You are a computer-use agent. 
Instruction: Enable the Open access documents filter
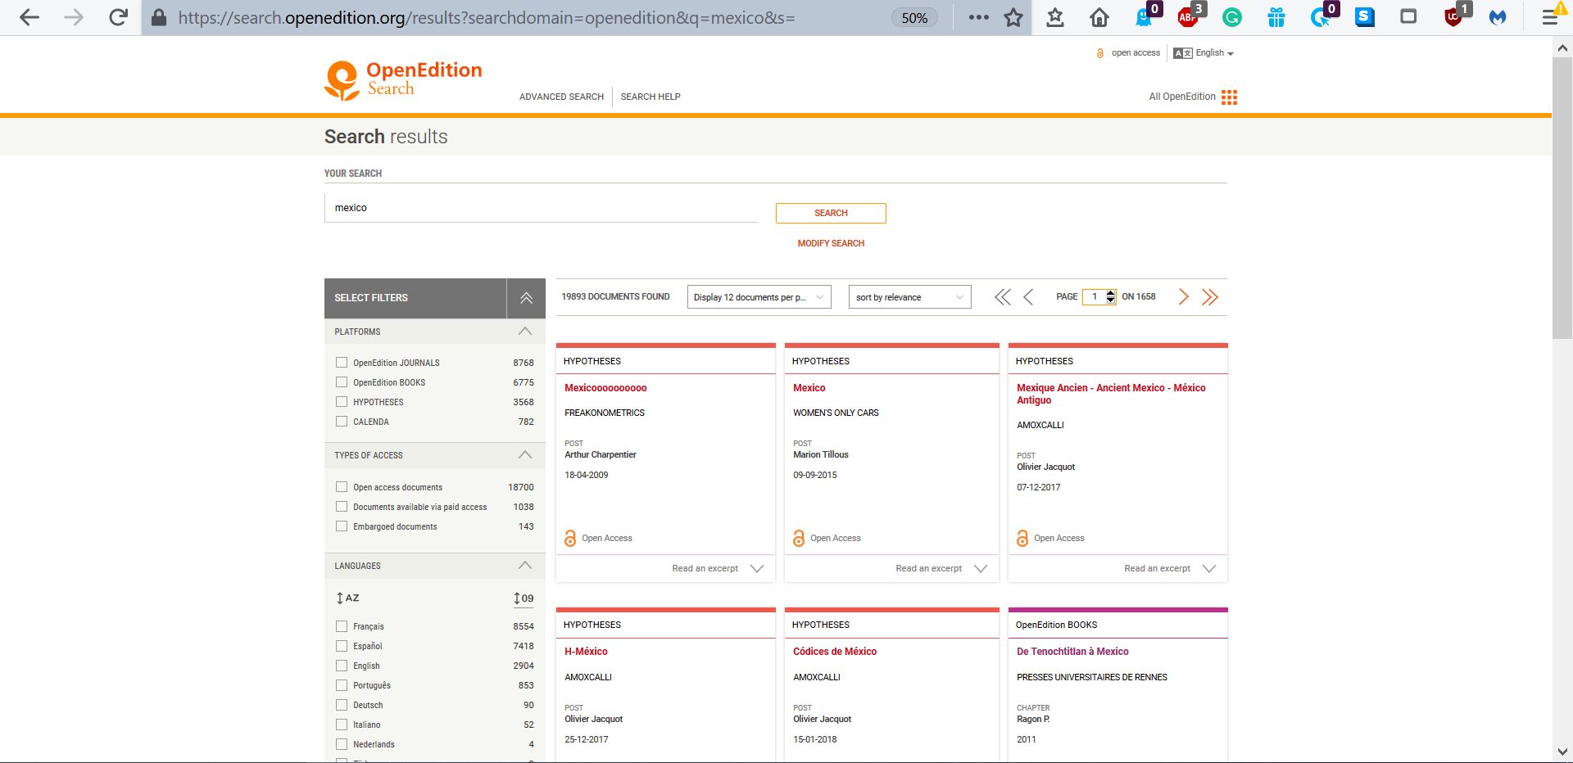coord(342,487)
